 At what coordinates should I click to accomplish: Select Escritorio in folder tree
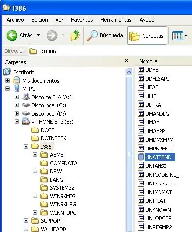tap(24, 72)
